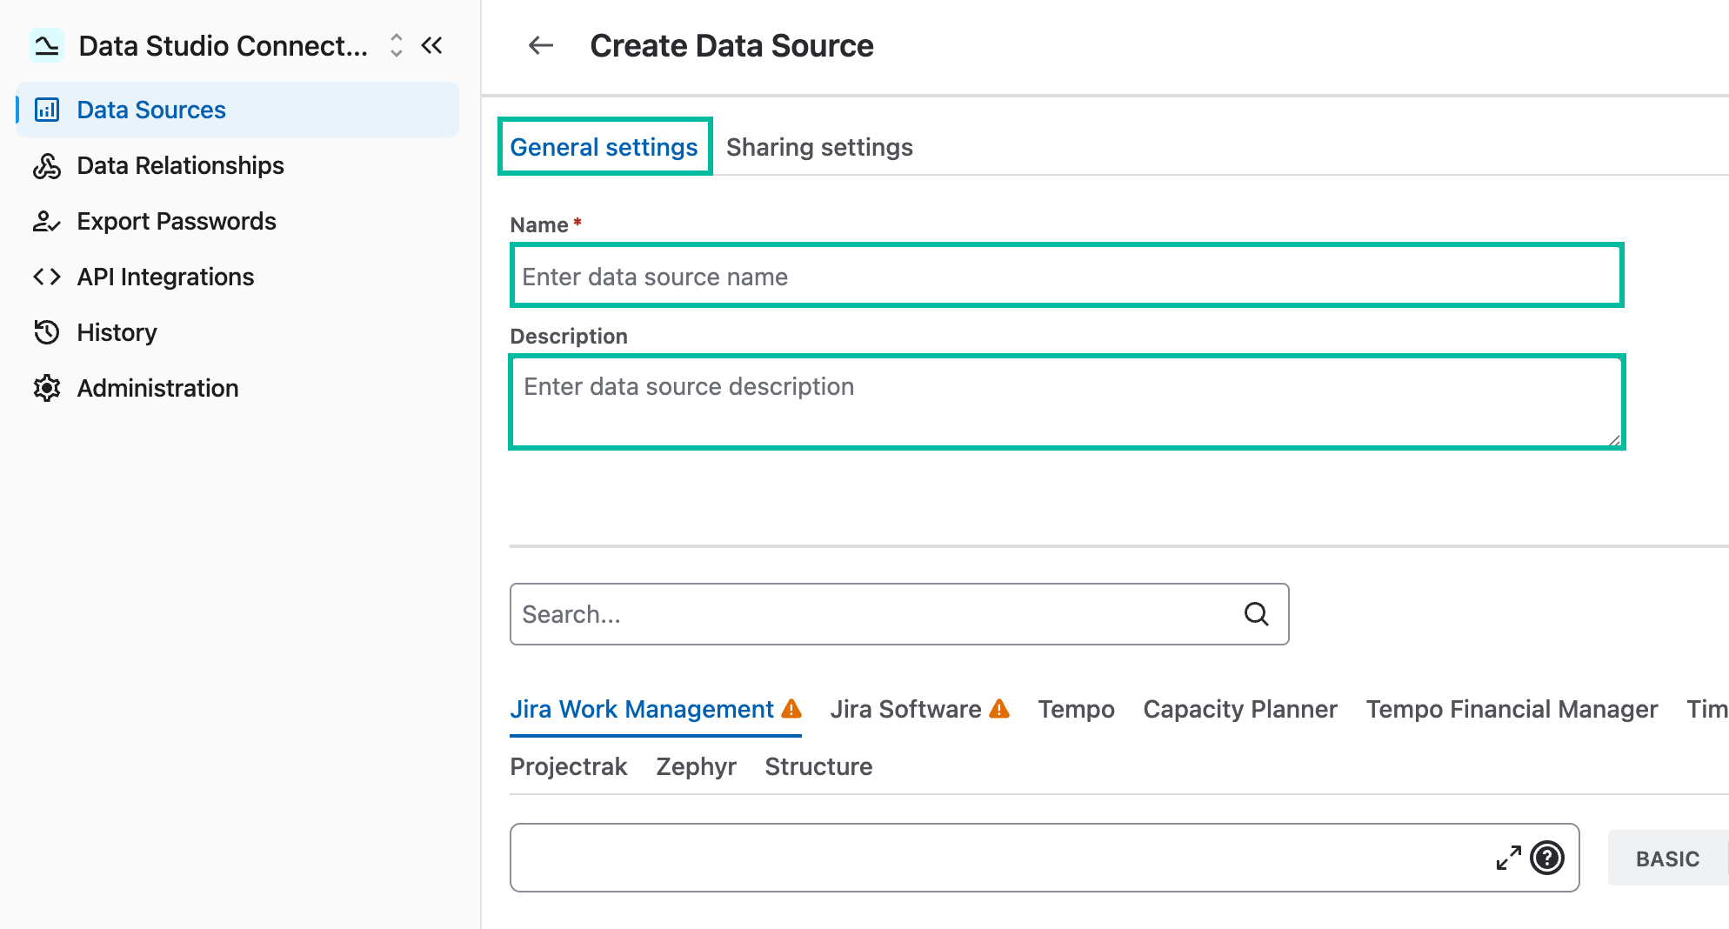
Task: Select the Jira Software tab
Action: pos(919,709)
